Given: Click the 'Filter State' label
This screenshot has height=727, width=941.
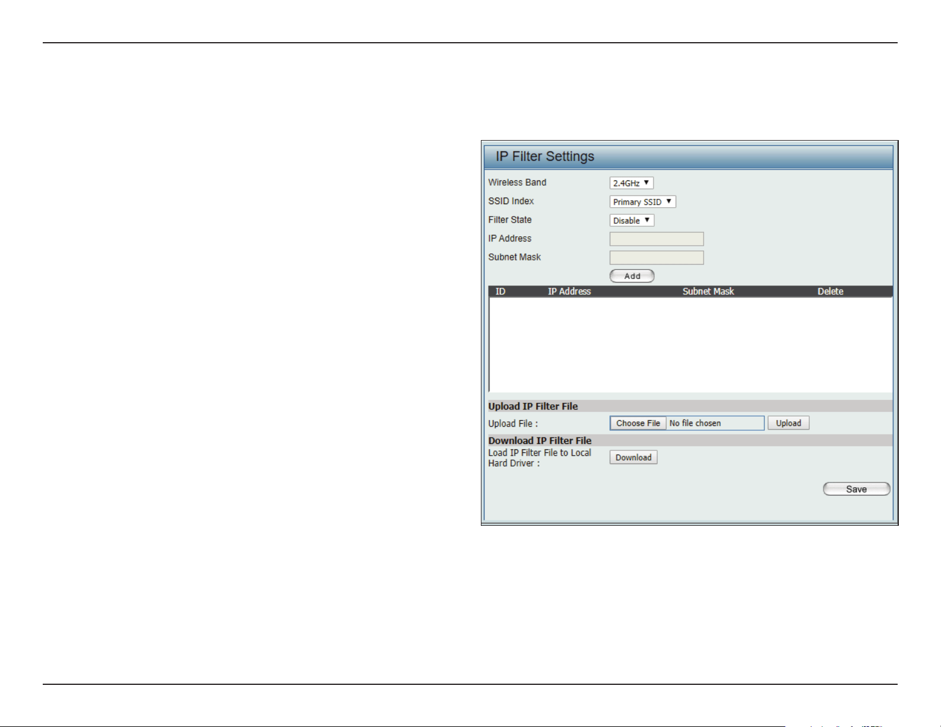Looking at the screenshot, I should click(x=510, y=220).
